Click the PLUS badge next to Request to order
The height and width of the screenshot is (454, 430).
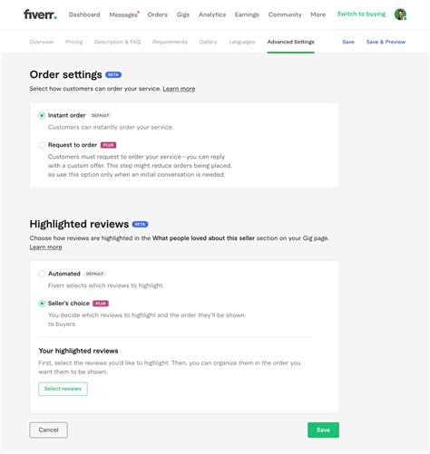pos(108,145)
